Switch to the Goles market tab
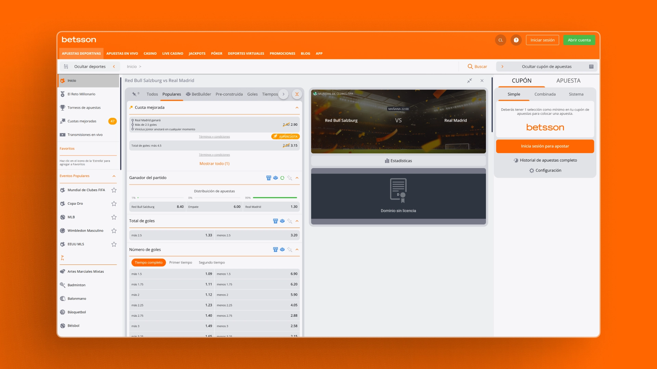Screen dimensions: 657x369 [x=253, y=94]
